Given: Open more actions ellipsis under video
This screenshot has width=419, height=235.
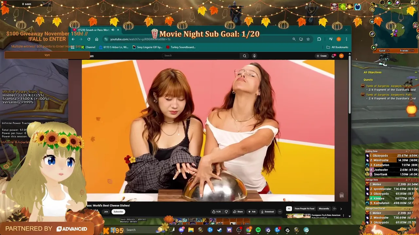Looking at the screenshot, I should coord(280,211).
